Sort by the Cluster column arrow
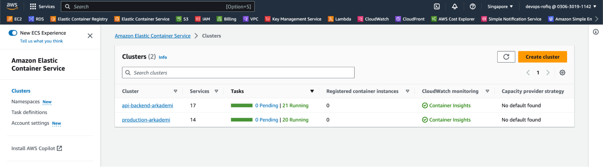Screen dimensions: 603x167 175,91
